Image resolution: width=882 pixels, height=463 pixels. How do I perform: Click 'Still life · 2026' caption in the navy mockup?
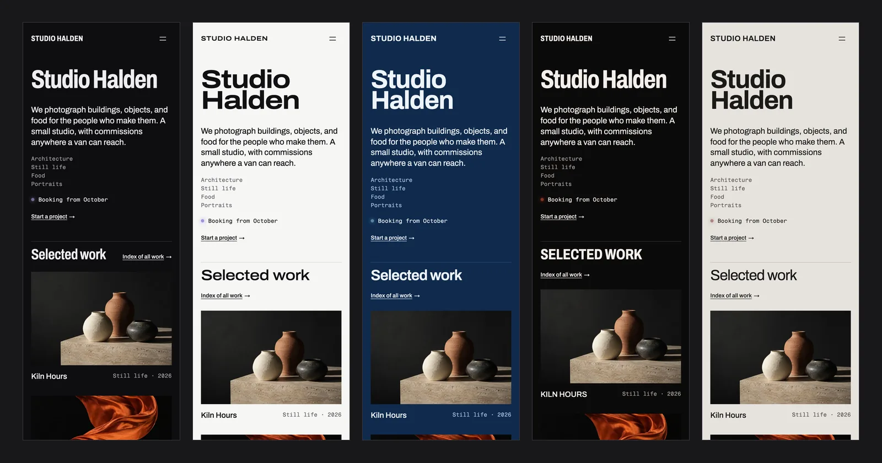(482, 415)
